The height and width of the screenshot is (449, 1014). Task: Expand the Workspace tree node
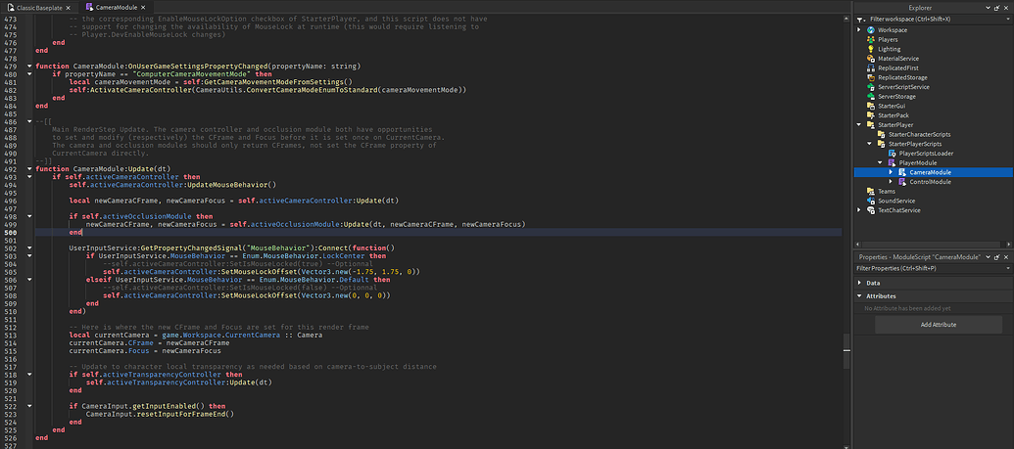(x=859, y=30)
